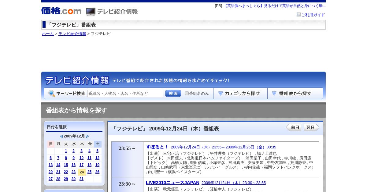Click すぽると！ broadcast time range link
Image resolution: width=367 pixels, height=192 pixels.
click(224, 147)
